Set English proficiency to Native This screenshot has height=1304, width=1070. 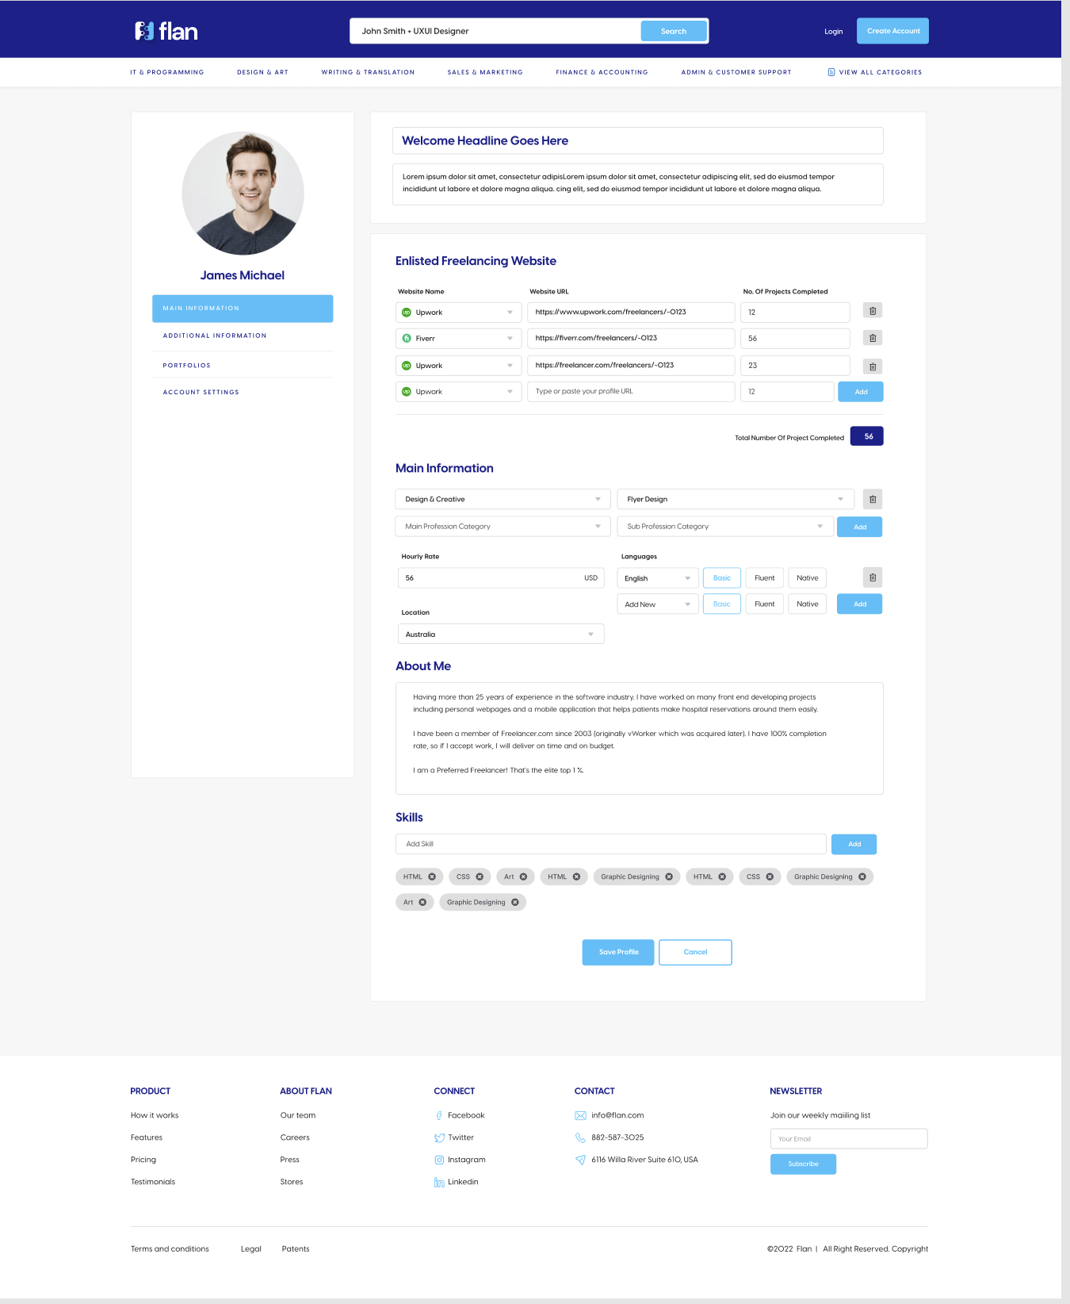(x=807, y=577)
